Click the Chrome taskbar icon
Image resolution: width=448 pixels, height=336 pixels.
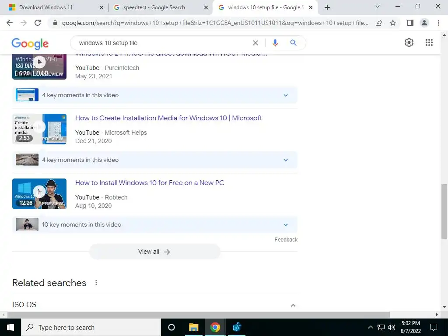tap(215, 327)
